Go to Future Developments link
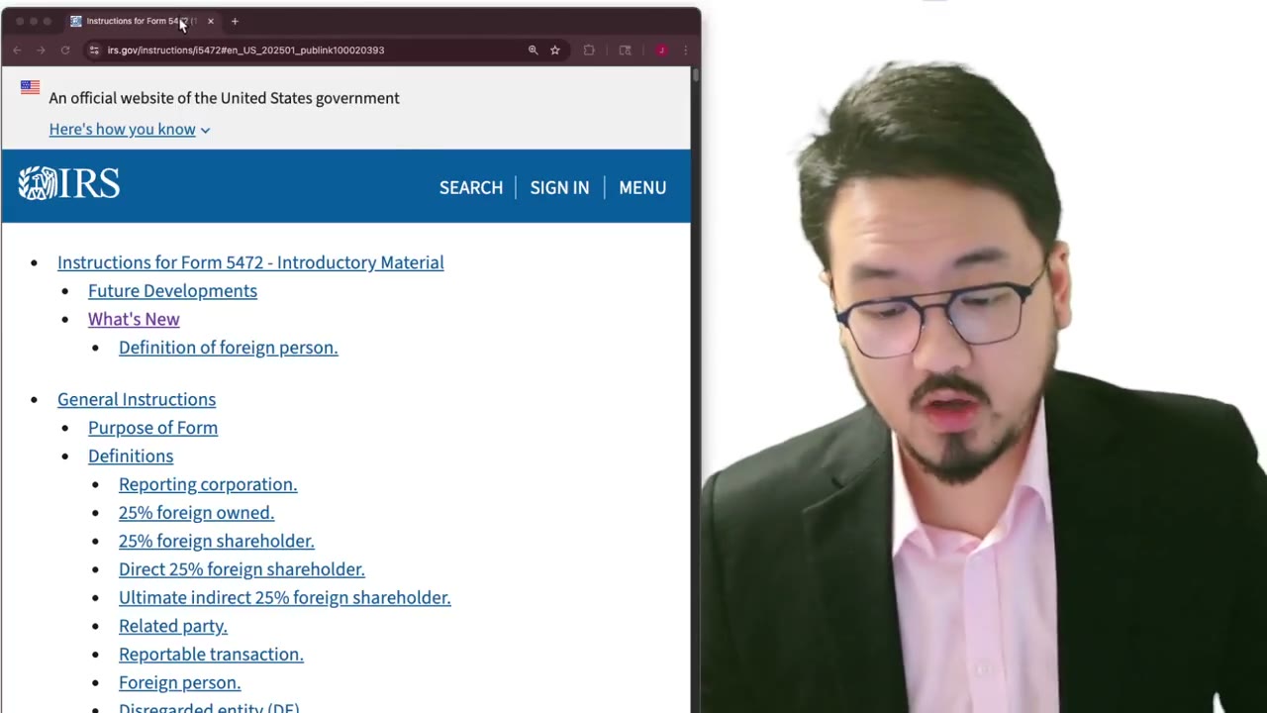Screen dimensions: 1267x713 172,291
